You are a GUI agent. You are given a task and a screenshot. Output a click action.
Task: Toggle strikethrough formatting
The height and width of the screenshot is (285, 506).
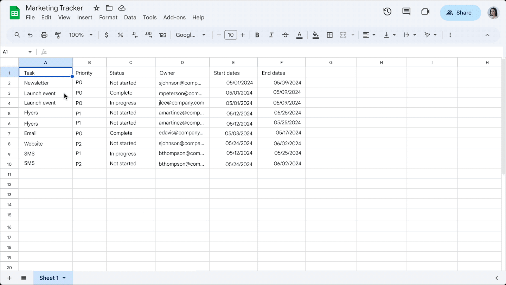(285, 35)
